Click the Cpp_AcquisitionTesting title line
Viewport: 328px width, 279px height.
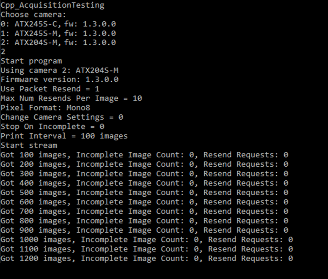point(52,5)
